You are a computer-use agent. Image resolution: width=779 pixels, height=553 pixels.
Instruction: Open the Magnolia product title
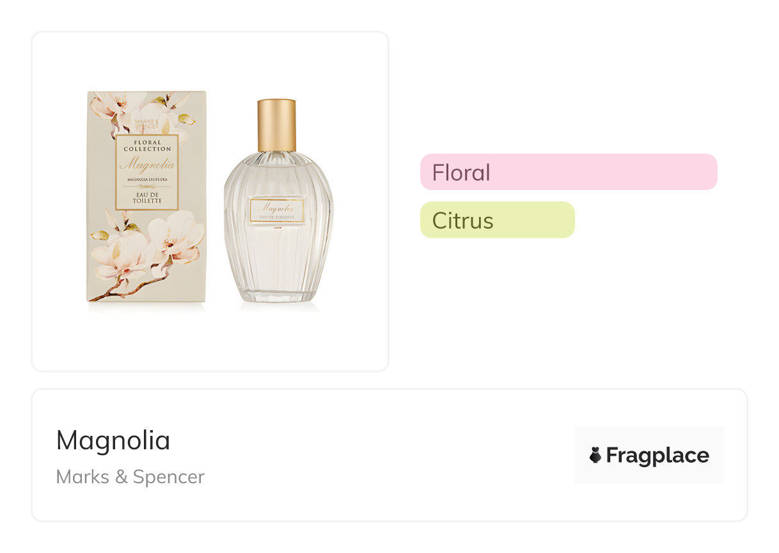coord(113,440)
